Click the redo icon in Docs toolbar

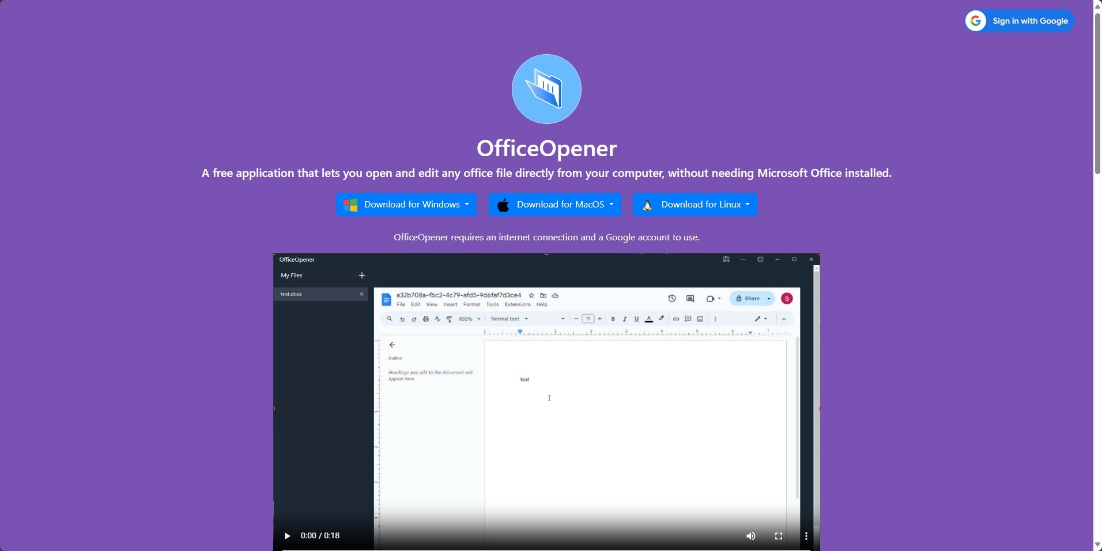(414, 319)
